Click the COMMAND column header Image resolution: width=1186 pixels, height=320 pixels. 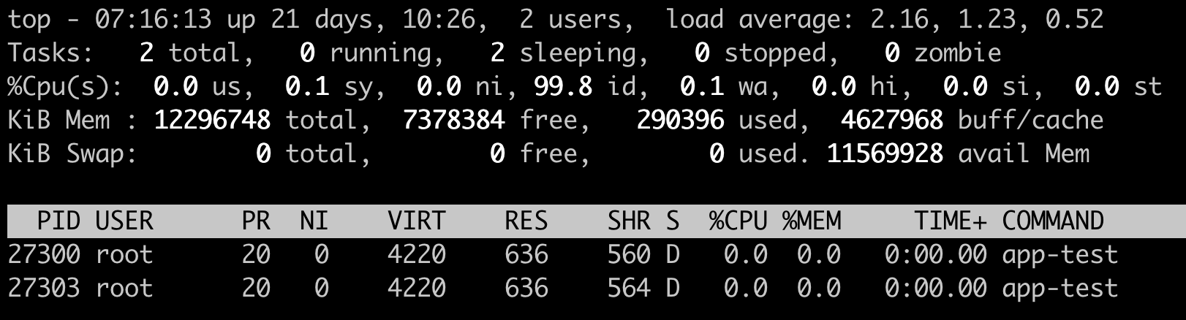(x=1052, y=221)
